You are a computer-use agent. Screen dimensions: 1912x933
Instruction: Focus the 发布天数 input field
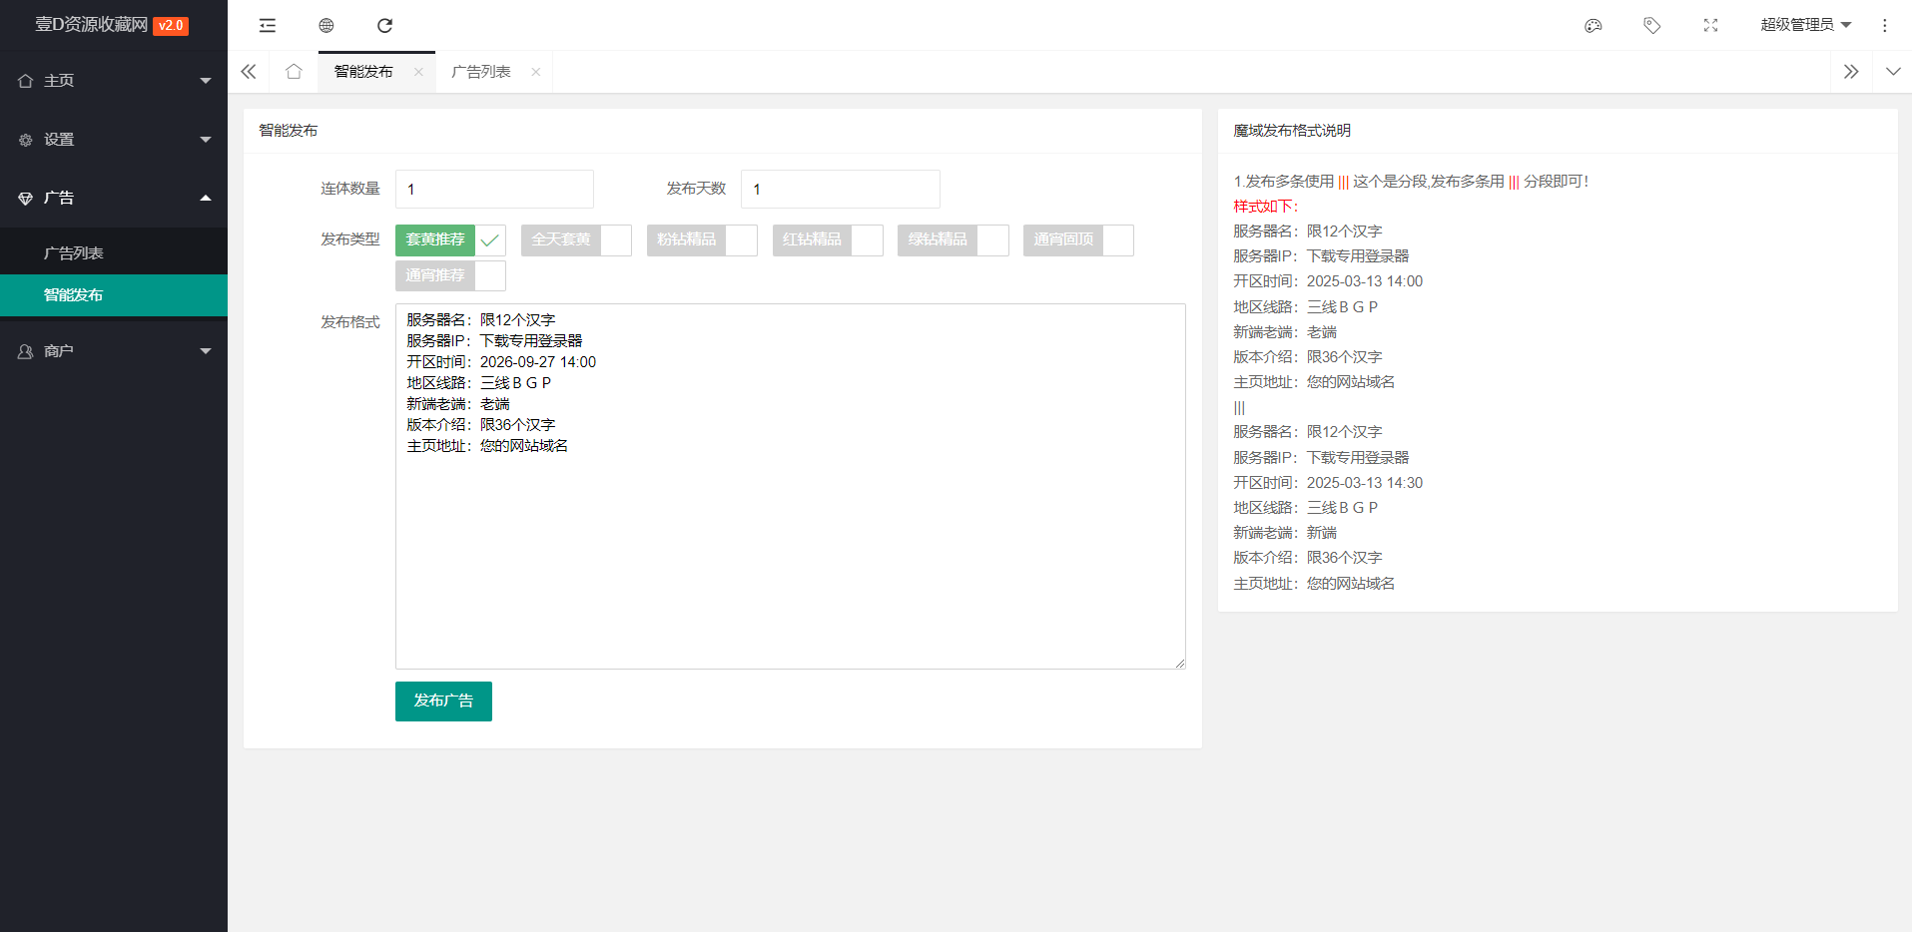[x=840, y=190]
